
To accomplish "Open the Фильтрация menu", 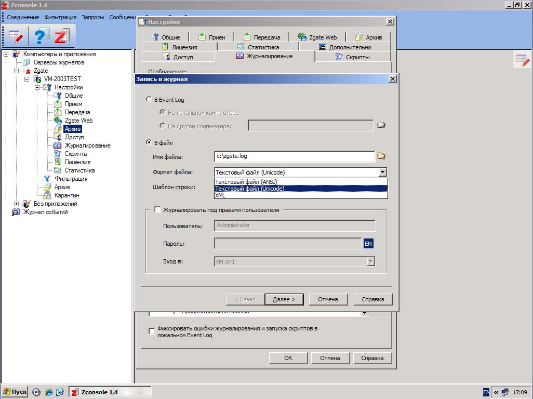I will [x=60, y=17].
